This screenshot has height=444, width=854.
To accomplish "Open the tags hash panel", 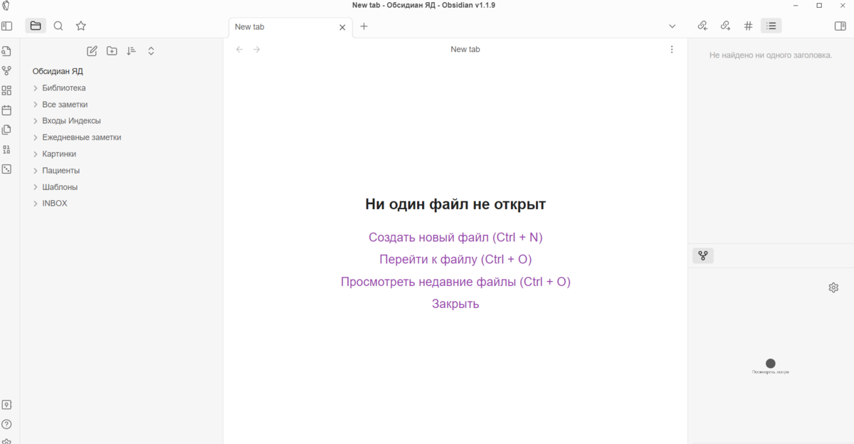I will coord(748,26).
